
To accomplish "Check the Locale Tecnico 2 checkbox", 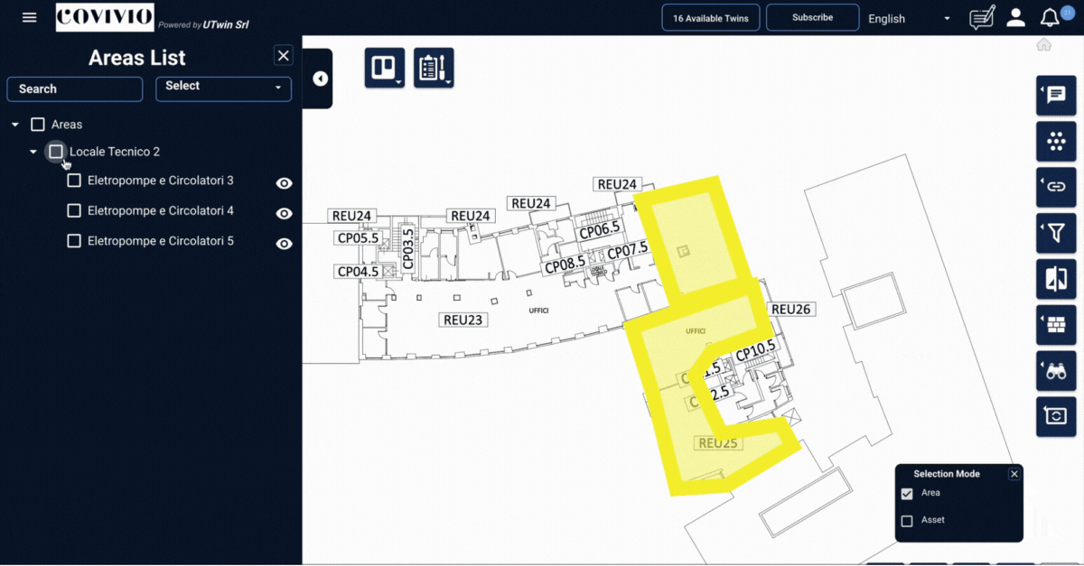I will 56,152.
